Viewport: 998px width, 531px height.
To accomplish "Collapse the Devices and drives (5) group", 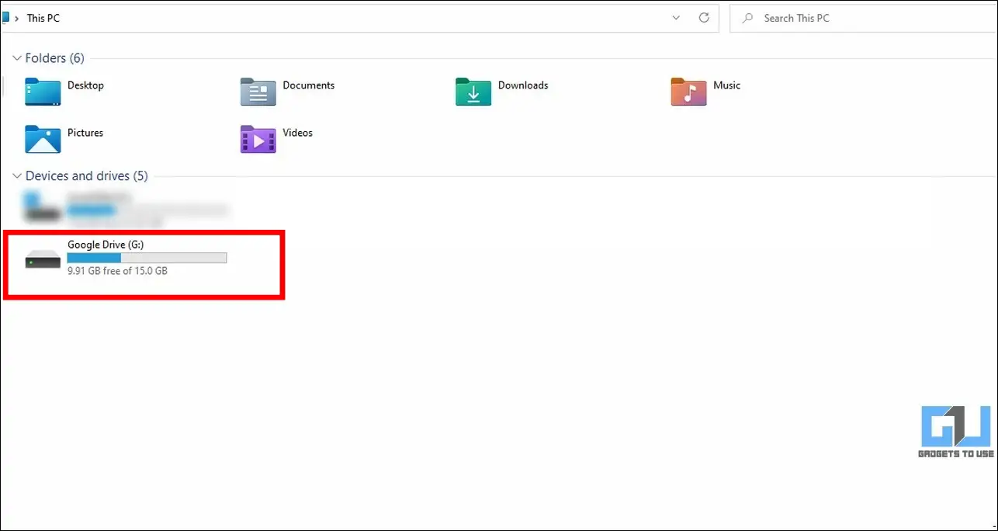I will [x=17, y=176].
